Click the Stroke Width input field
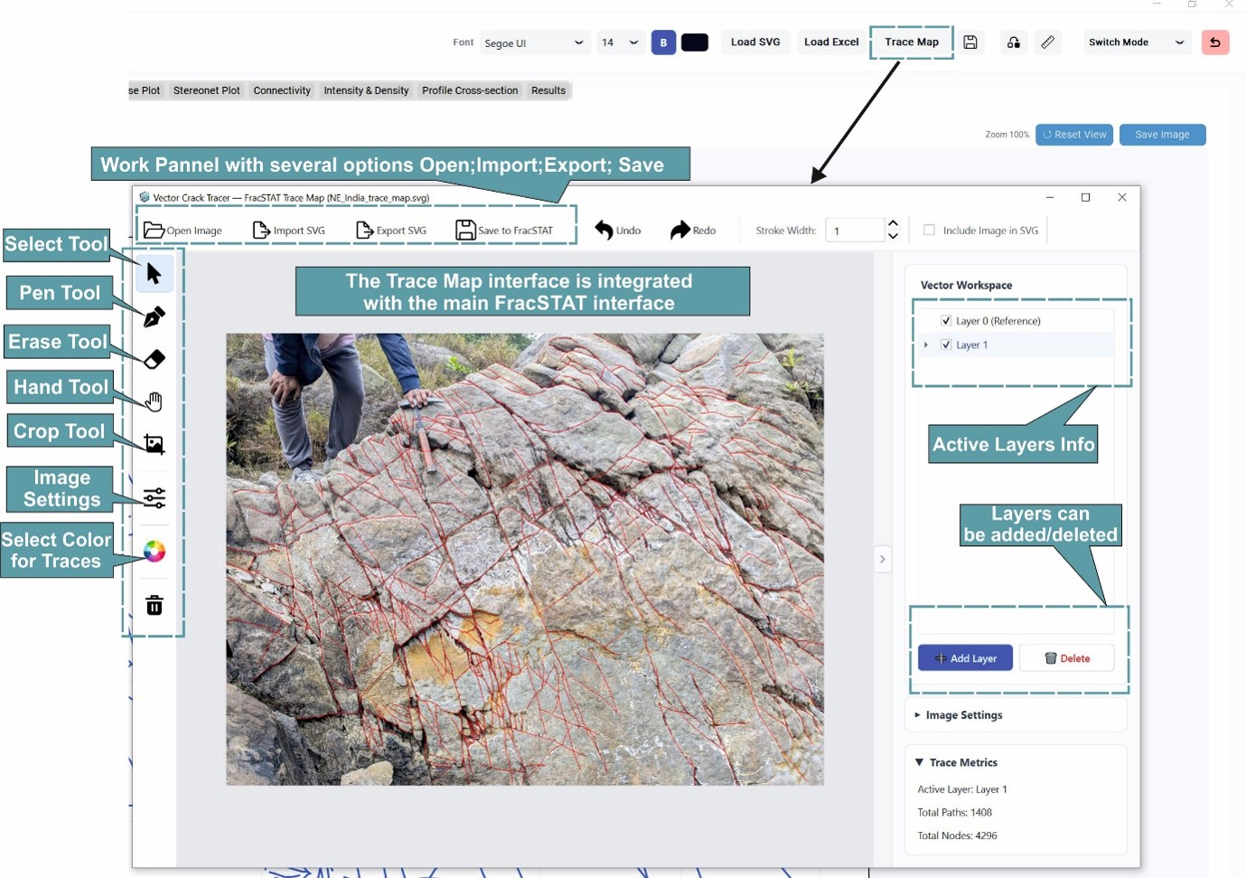The width and height of the screenshot is (1246, 878). click(x=855, y=231)
